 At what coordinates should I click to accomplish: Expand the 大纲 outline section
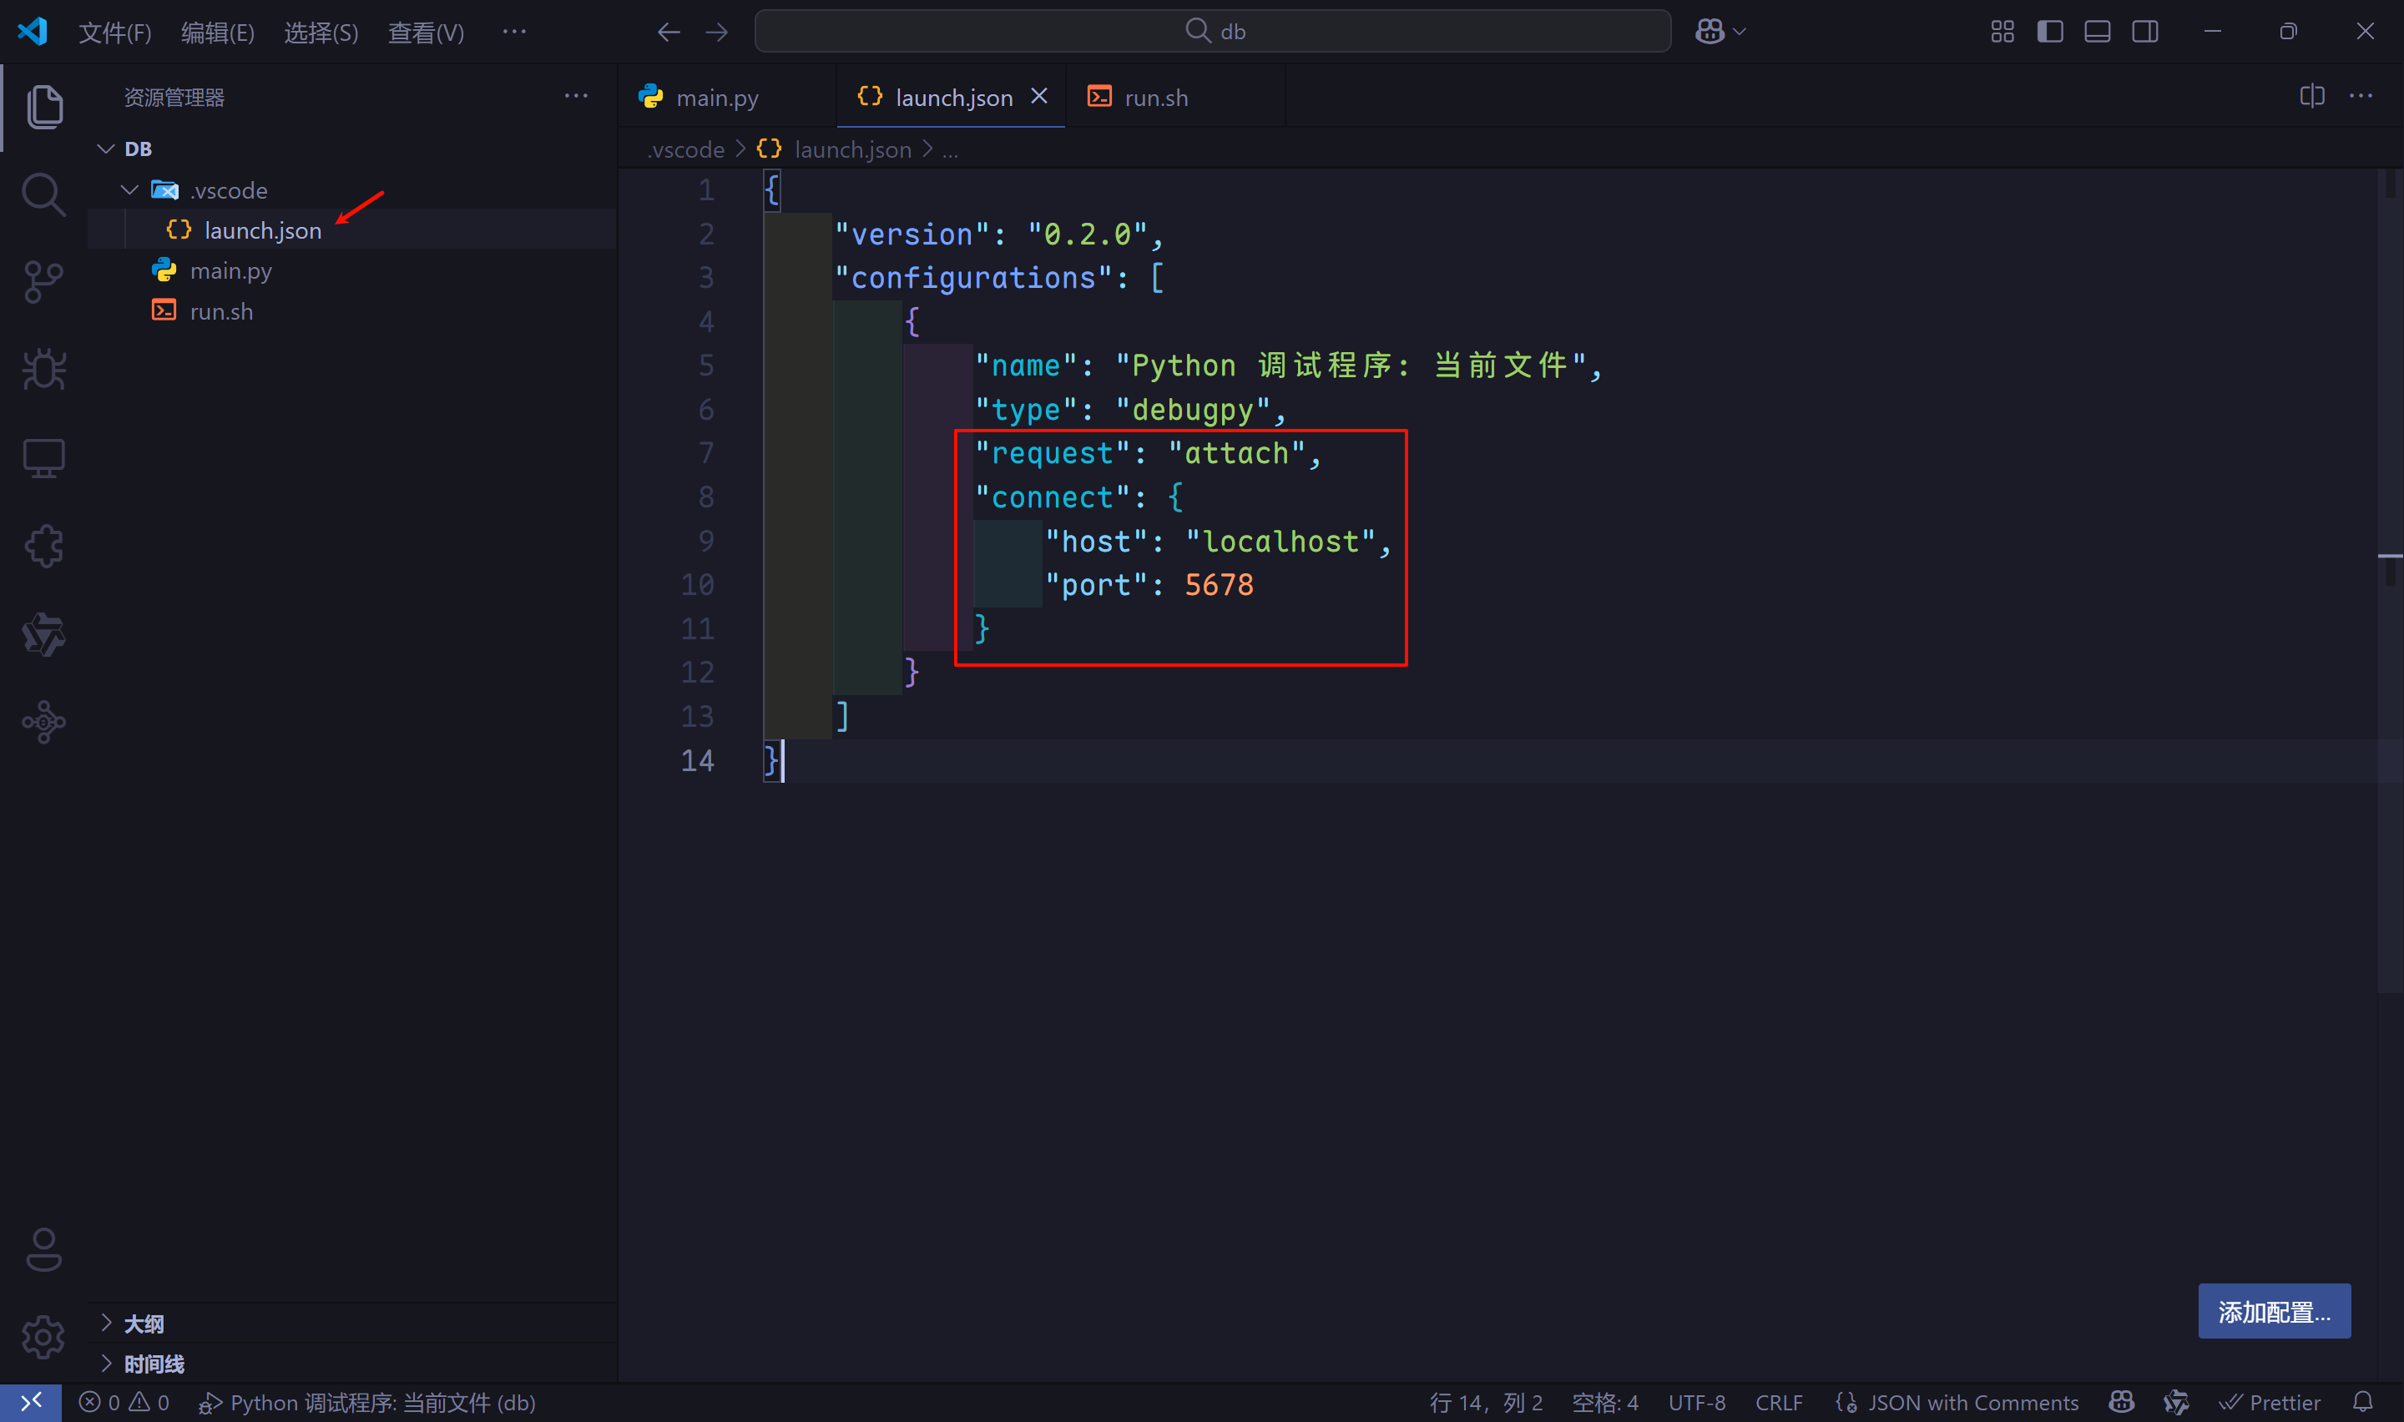(144, 1324)
